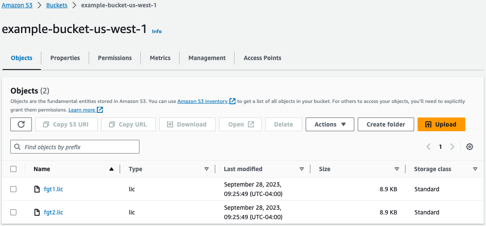
Task: Click the 8.9 KB size of fgt1.lic
Action: click(388, 189)
